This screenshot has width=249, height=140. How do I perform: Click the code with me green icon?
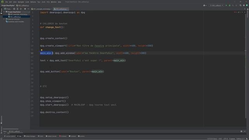point(247,5)
